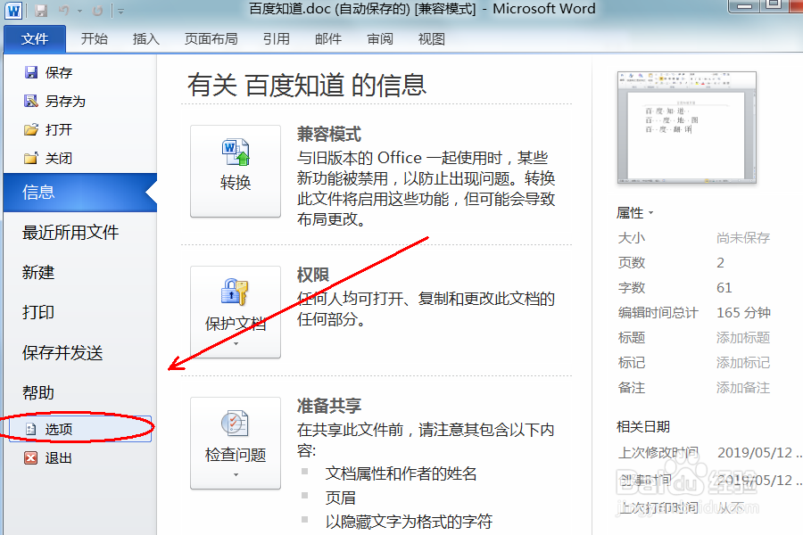The width and height of the screenshot is (803, 535).
Task: Open the 文件 tab
Action: click(35, 39)
